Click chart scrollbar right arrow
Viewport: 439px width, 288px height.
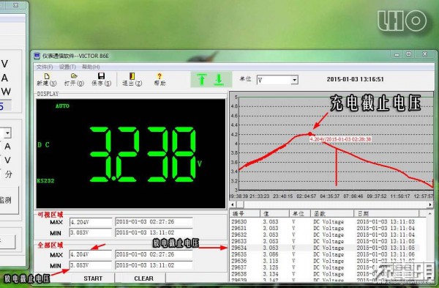coord(430,204)
